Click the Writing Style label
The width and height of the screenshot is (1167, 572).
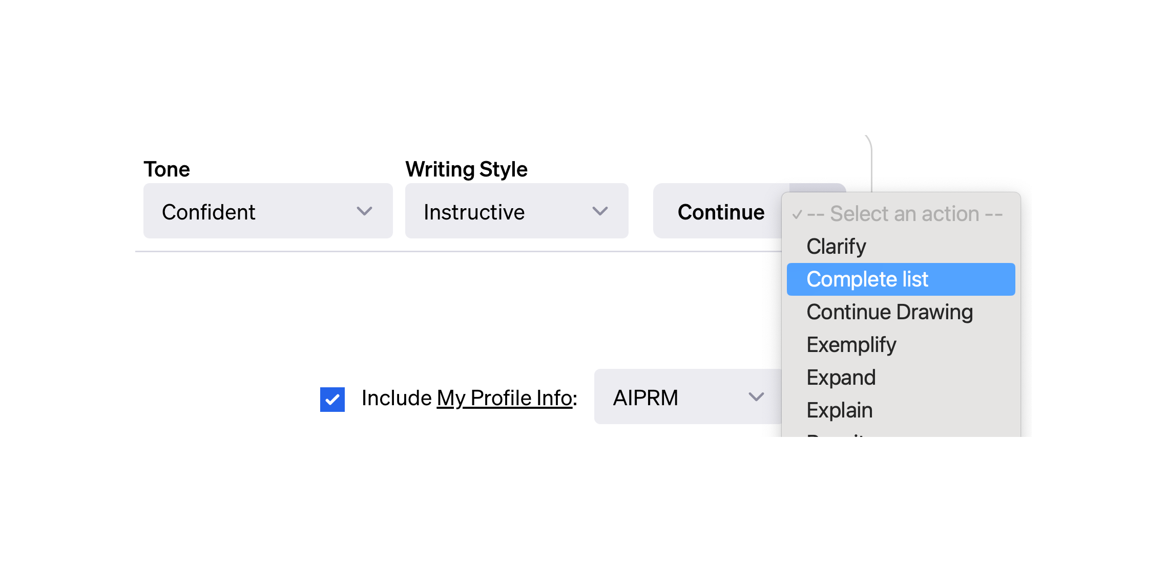[466, 169]
